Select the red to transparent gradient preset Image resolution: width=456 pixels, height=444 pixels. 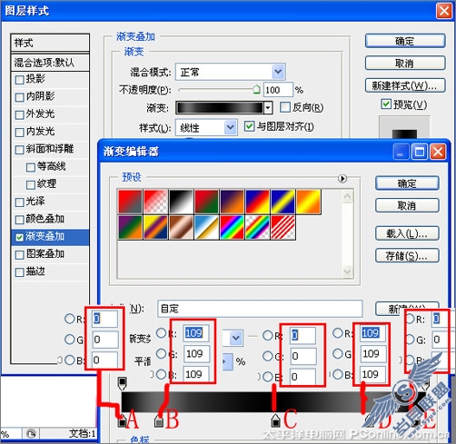(x=155, y=202)
